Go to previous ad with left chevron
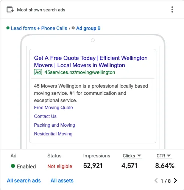 [156, 181]
